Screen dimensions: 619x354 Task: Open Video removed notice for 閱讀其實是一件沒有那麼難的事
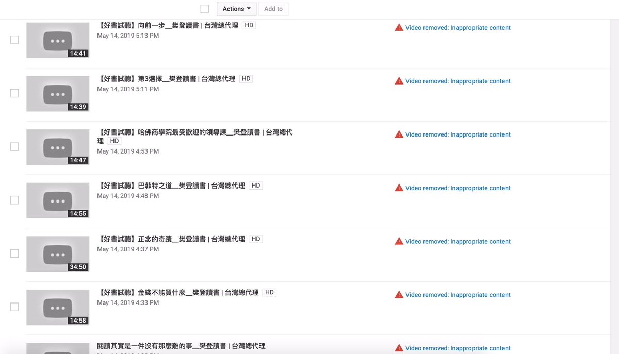458,349
